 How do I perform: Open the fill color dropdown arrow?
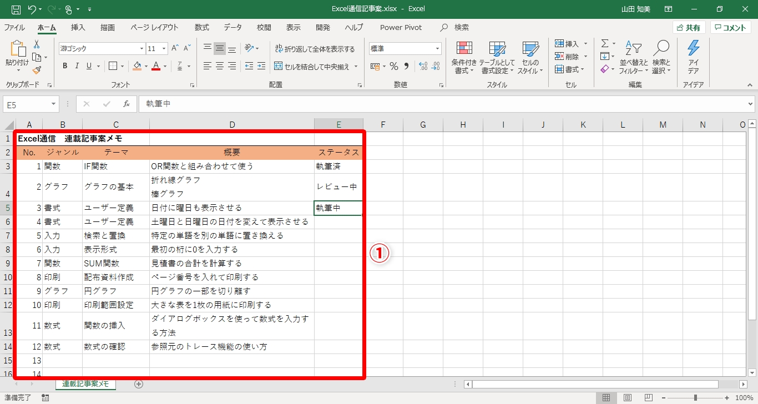pos(145,67)
